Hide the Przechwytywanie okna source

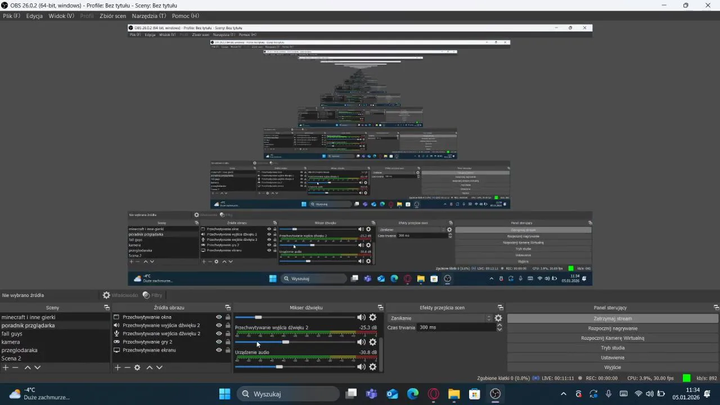[219, 317]
